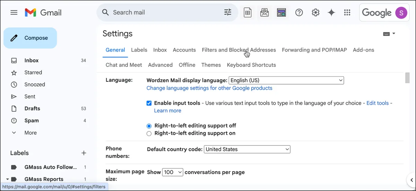416x191 pixels.
Task: Click the Spam warning icon
Action: pyautogui.click(x=14, y=121)
